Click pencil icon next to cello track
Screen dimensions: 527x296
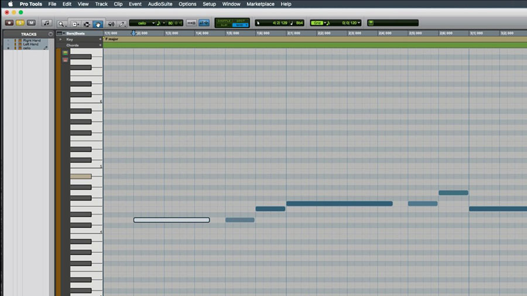click(45, 48)
